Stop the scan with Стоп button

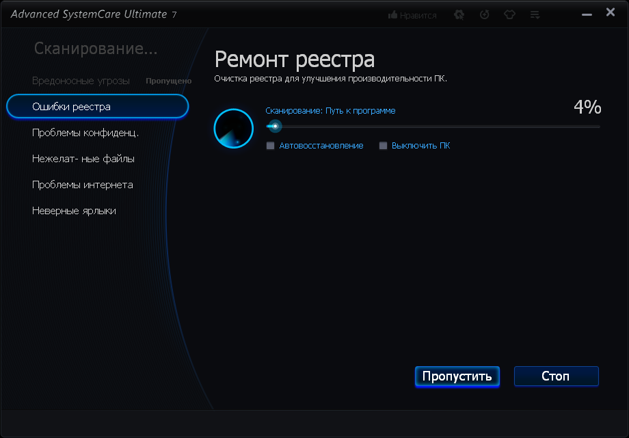pos(556,376)
